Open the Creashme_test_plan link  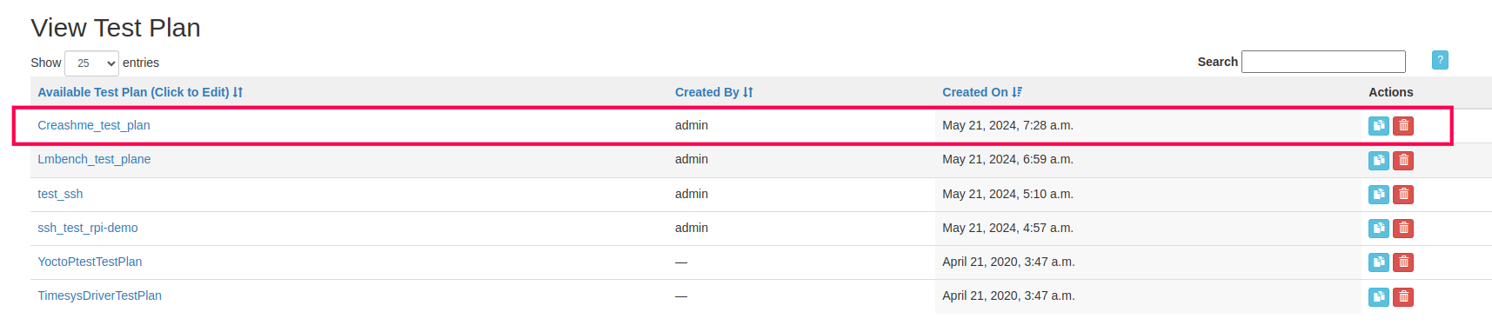94,125
